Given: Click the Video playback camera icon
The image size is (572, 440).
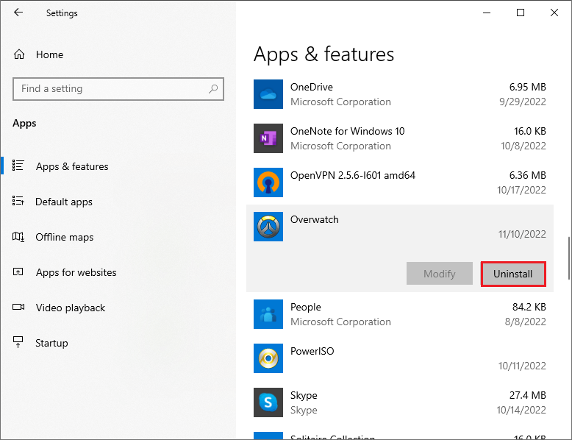Looking at the screenshot, I should click(18, 307).
